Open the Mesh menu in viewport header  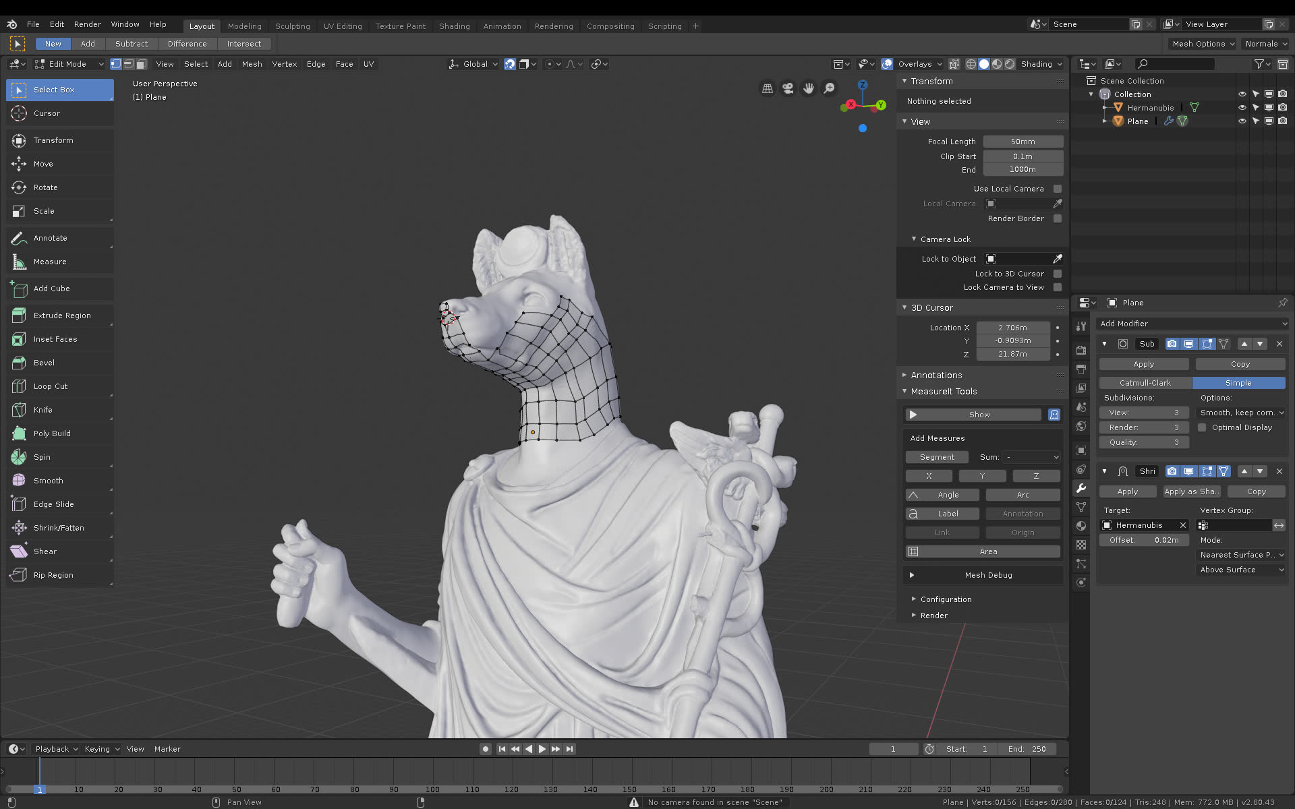(x=252, y=64)
